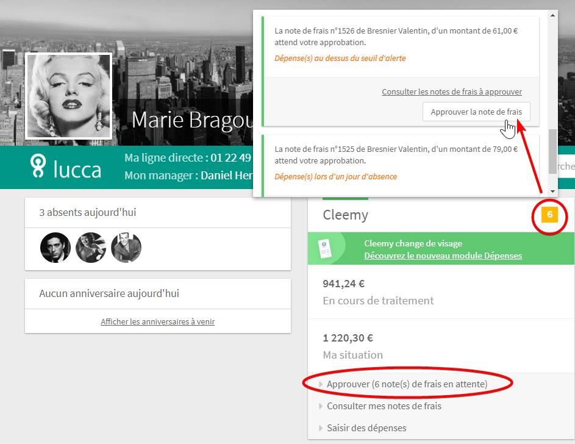Screen dimensions: 575x444
Task: Click the notification panel scrollbar thumb
Action: click(x=552, y=151)
